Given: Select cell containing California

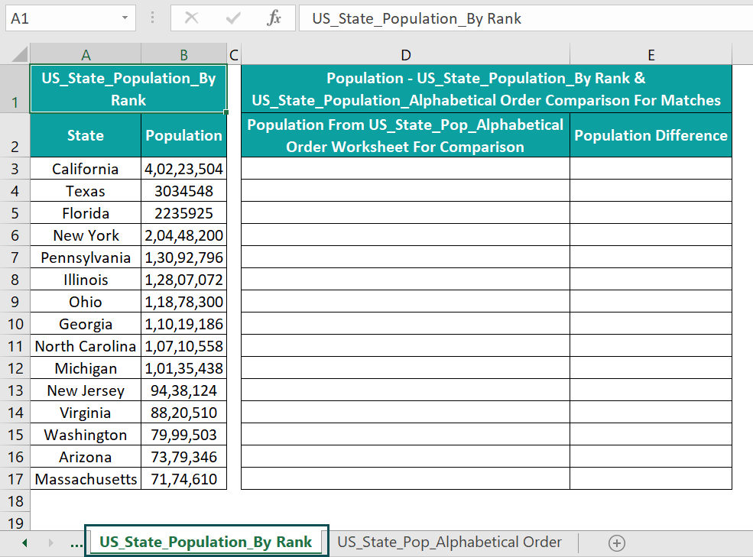Looking at the screenshot, I should coord(85,168).
